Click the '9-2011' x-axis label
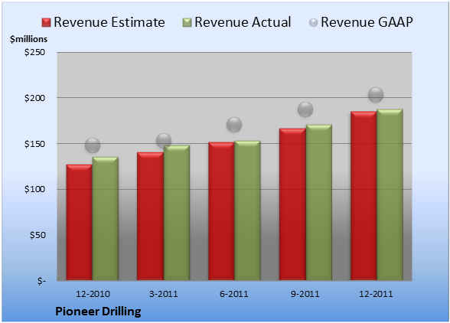450x323 pixels. pyautogui.click(x=305, y=294)
